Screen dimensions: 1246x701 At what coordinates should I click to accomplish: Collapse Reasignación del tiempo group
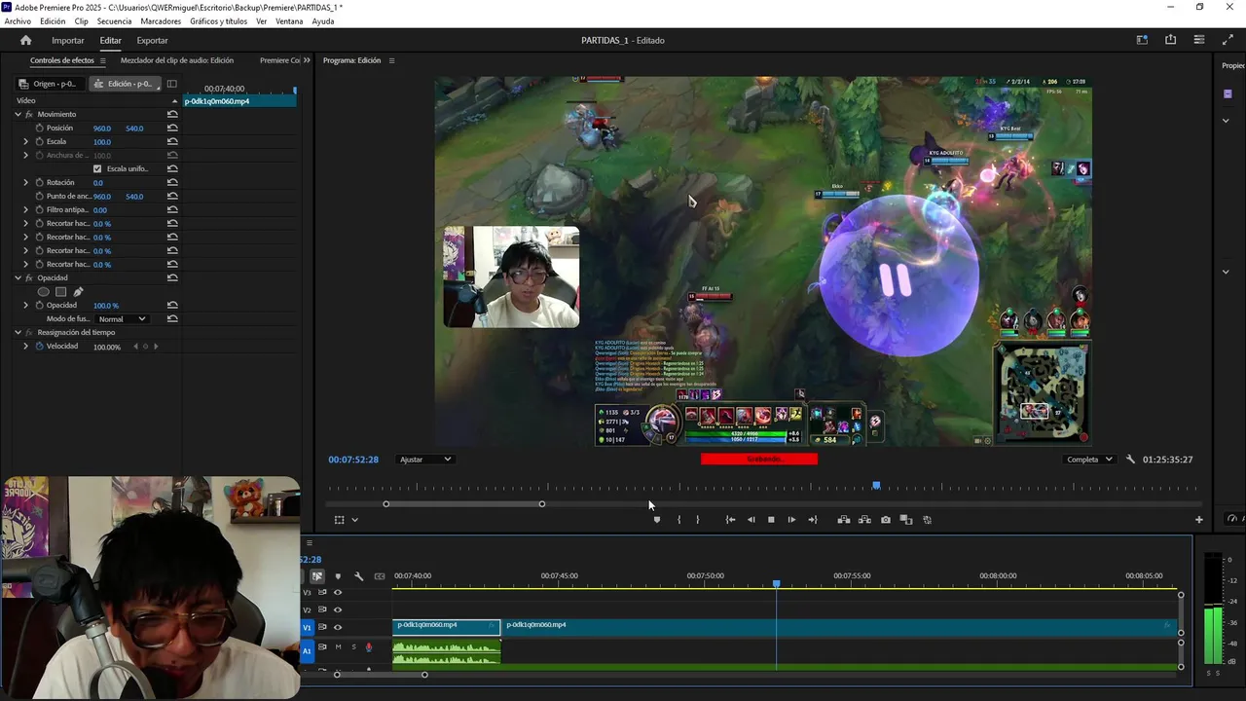[x=18, y=332]
